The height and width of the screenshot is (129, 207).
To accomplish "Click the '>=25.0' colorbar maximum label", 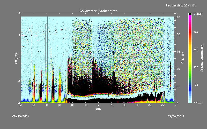I will (x=198, y=14).
